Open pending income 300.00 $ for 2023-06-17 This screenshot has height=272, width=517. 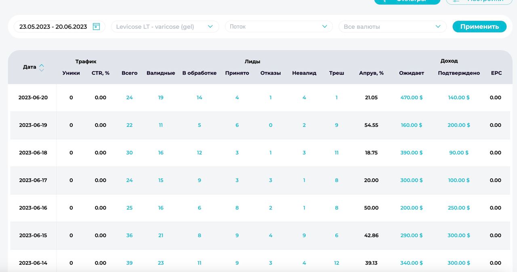coord(412,180)
